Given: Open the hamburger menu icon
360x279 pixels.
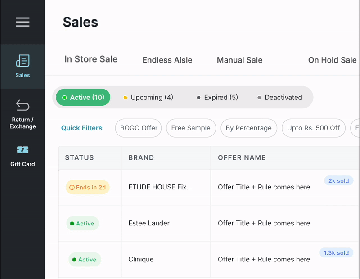Looking at the screenshot, I should coord(22,22).
